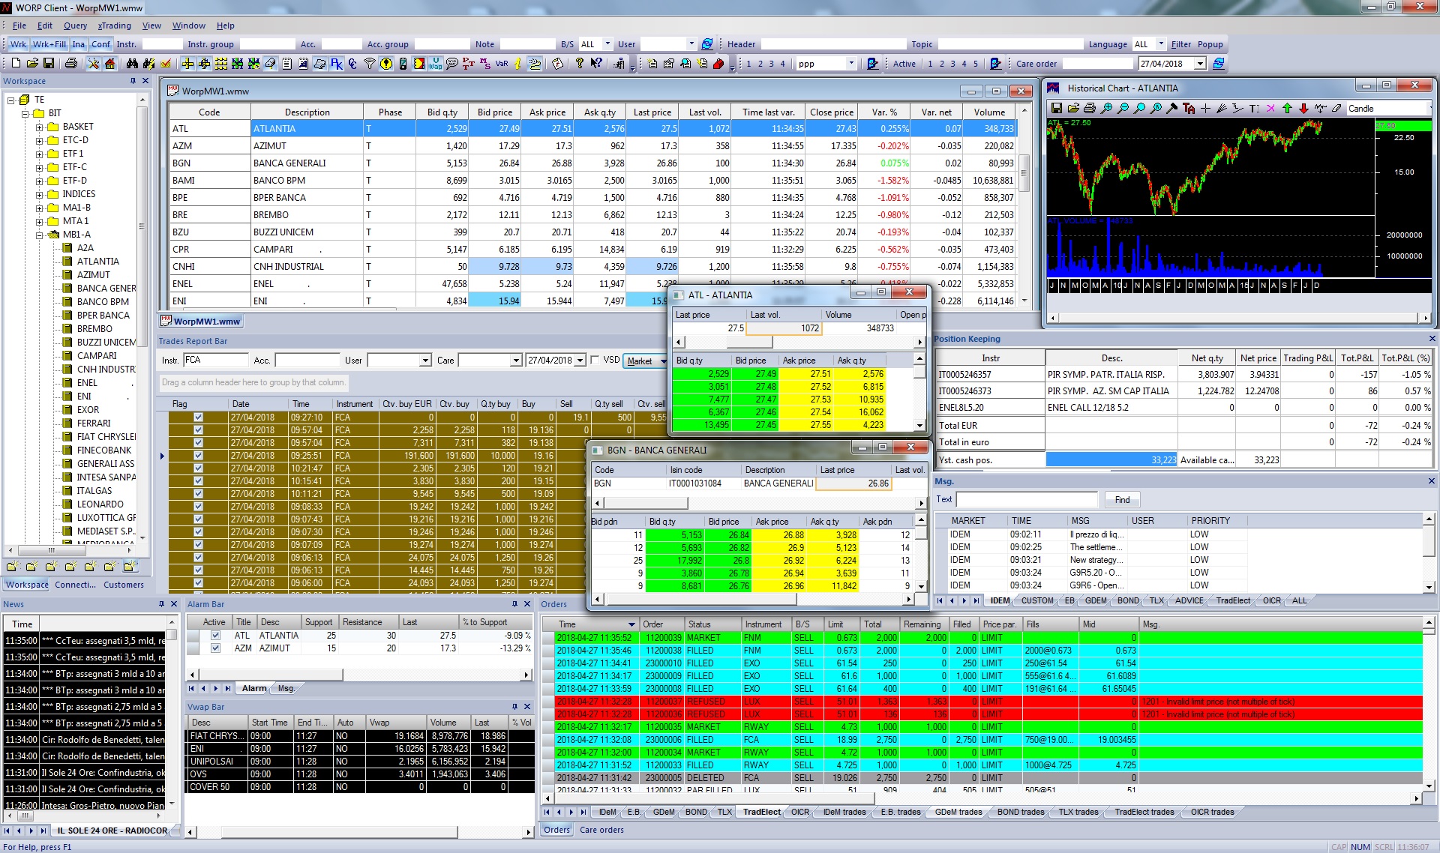Toggle flag checkbox for FCA trade at 09:07:09
Viewport: 1440px width, 853px height.
tap(198, 545)
